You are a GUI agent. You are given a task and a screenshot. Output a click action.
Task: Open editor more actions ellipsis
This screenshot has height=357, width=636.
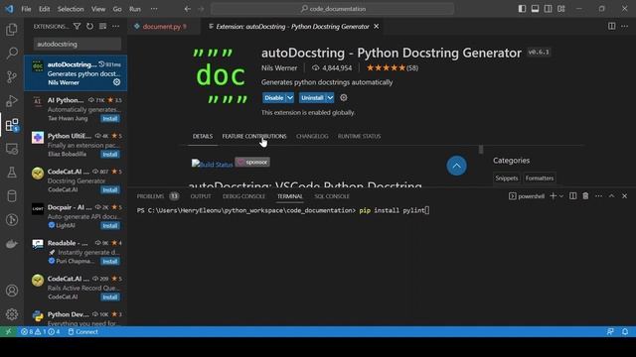point(624,27)
